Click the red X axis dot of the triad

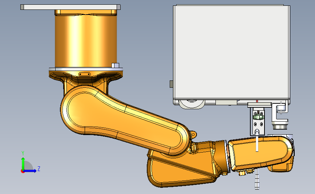click(x=23, y=171)
